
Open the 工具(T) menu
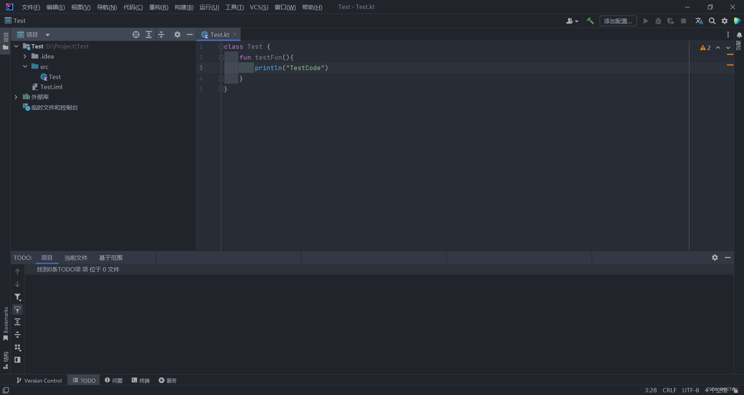[234, 7]
